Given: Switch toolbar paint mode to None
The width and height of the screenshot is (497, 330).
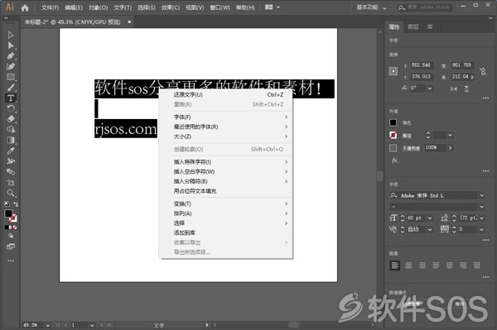Looking at the screenshot, I should (x=15, y=227).
